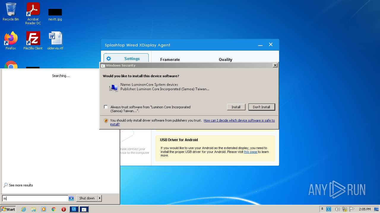Click See more results link

pyautogui.click(x=21, y=185)
